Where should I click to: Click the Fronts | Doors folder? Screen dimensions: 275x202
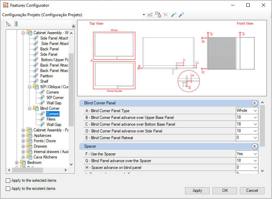[45, 141]
